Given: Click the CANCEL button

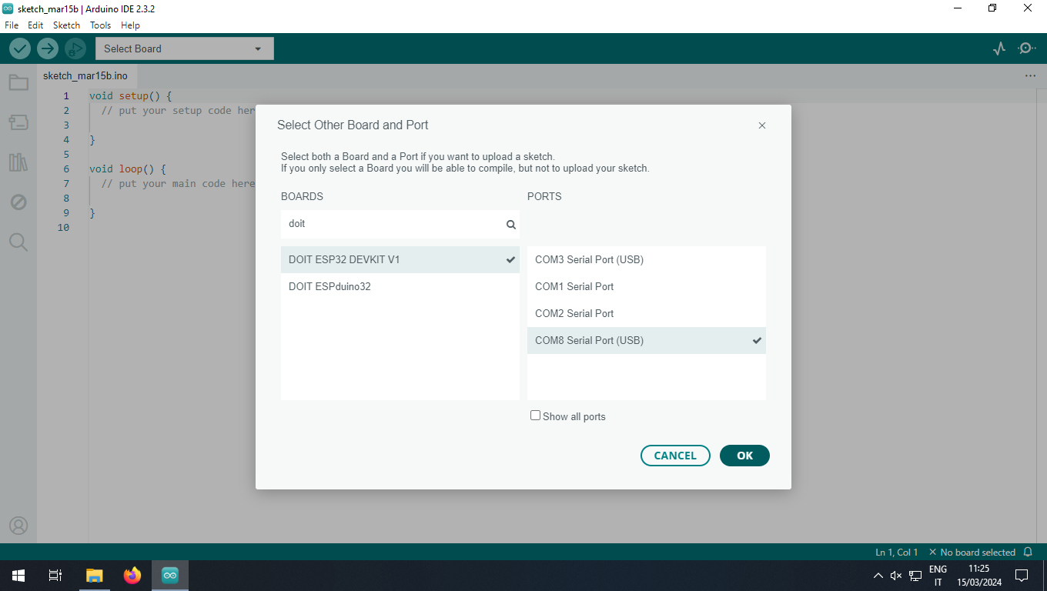Looking at the screenshot, I should click(x=675, y=456).
